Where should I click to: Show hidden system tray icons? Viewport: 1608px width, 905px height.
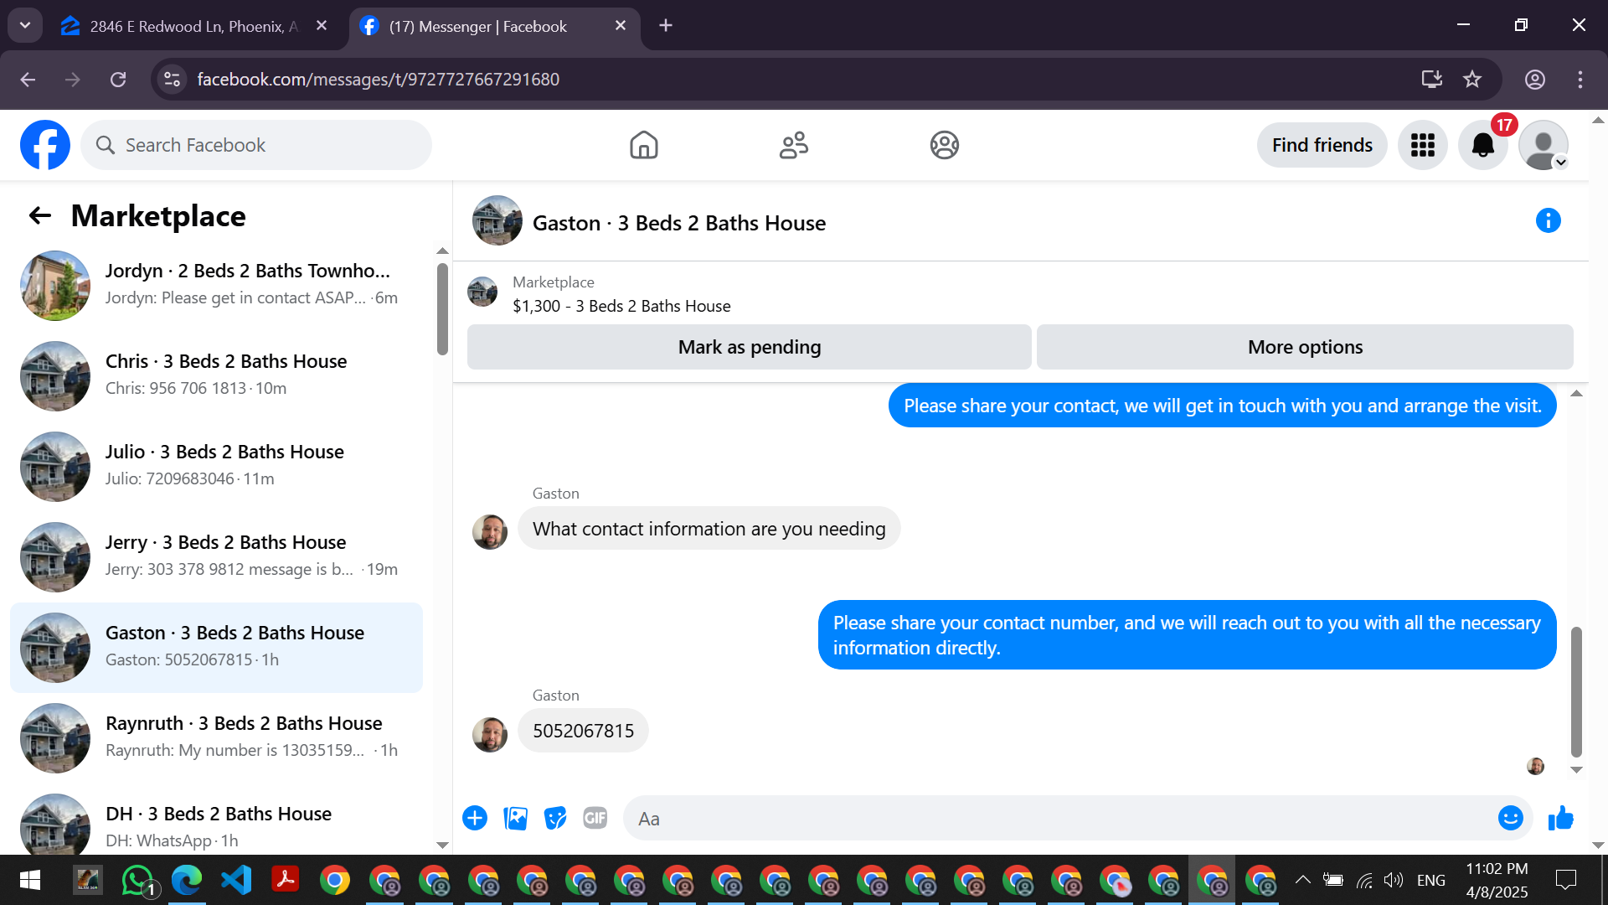click(x=1302, y=880)
